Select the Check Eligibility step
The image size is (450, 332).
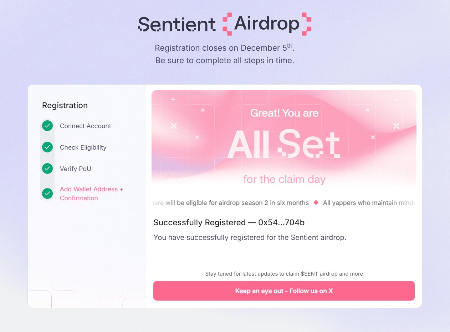click(83, 147)
